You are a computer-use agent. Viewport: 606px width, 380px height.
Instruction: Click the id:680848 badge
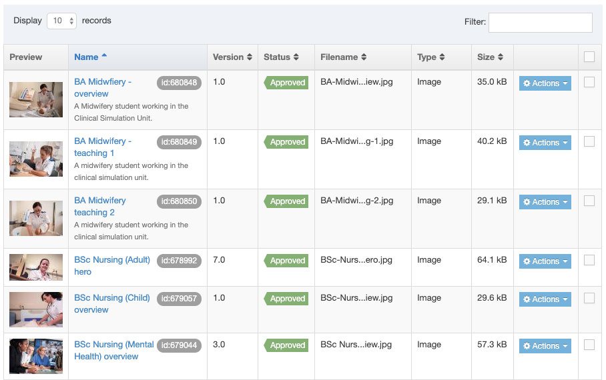click(x=179, y=83)
